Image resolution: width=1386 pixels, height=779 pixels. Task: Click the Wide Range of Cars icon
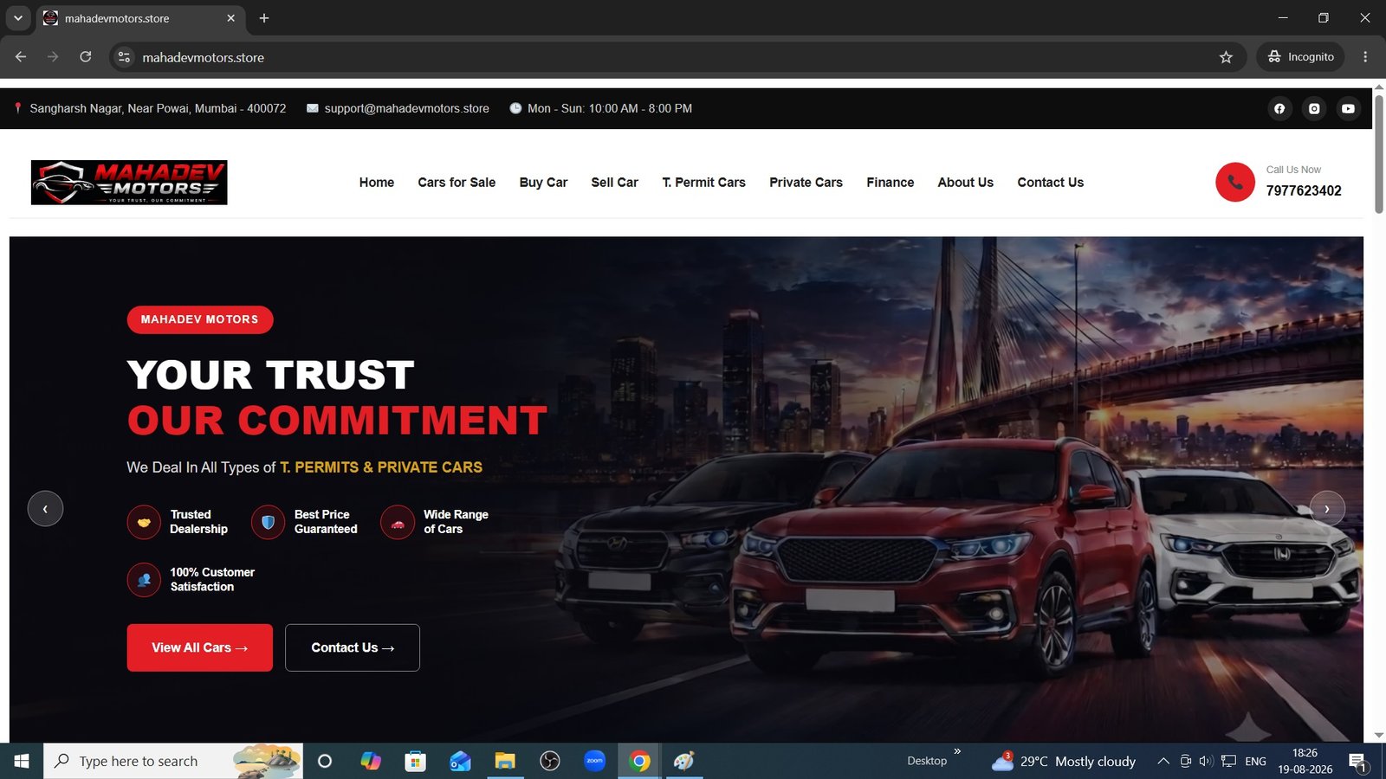[x=398, y=522]
